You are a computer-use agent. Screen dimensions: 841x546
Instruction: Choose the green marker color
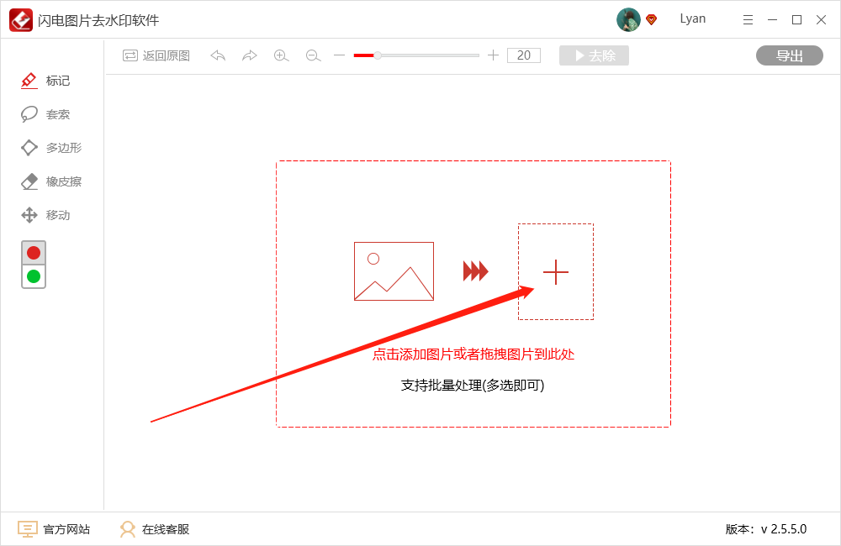point(34,276)
